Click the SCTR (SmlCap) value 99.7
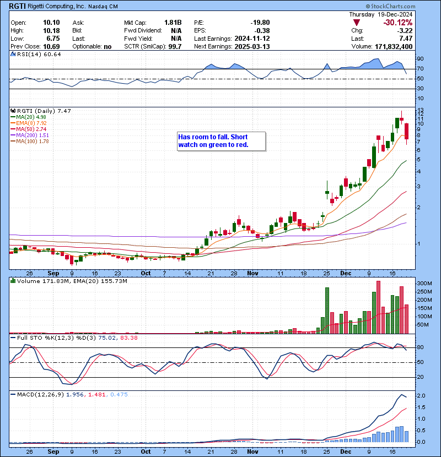The width and height of the screenshot is (441, 457). [x=175, y=47]
